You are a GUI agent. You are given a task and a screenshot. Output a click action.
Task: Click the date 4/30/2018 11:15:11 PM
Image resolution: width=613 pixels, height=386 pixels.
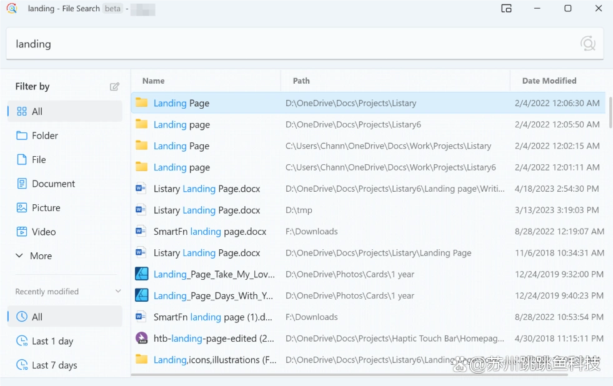(x=559, y=339)
